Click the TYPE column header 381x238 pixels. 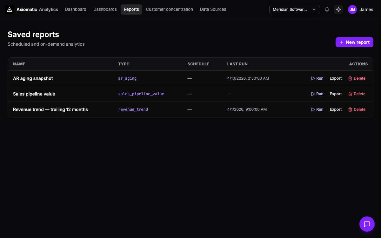pos(124,64)
